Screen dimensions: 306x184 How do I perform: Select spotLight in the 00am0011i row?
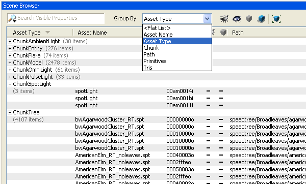[86, 105]
